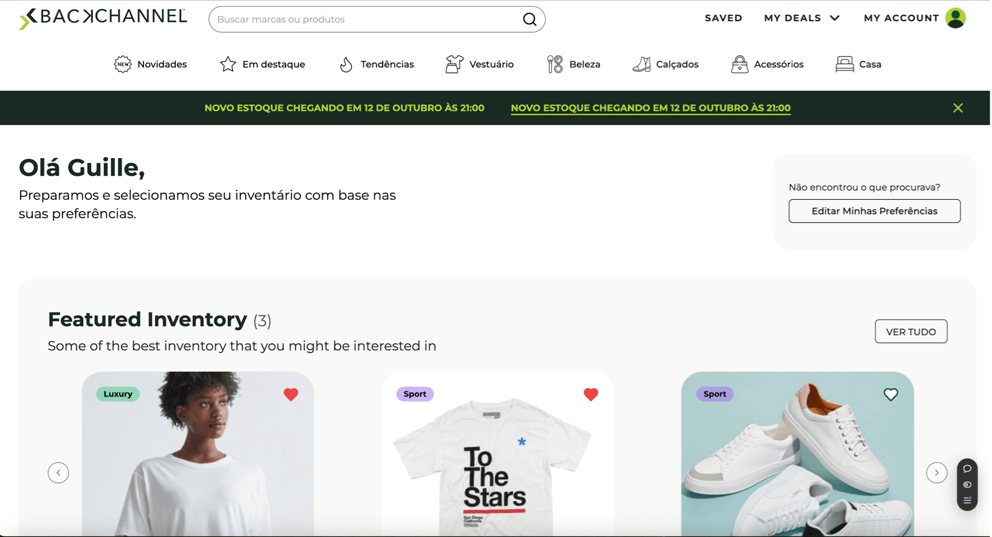
Task: Click Editar Minhas Preferências button
Action: coord(874,211)
